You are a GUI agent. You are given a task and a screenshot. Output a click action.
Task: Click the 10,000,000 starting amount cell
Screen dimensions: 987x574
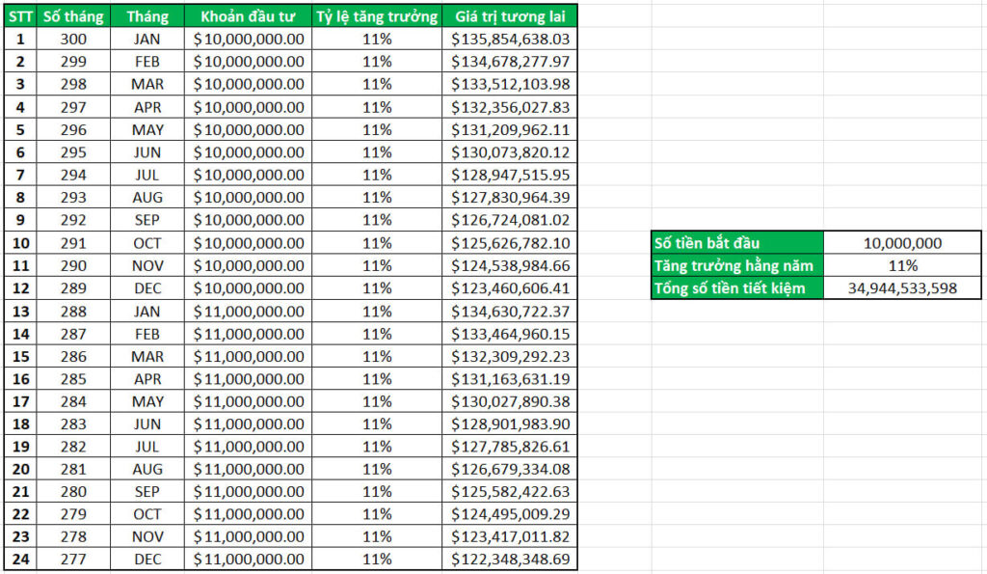pos(902,243)
